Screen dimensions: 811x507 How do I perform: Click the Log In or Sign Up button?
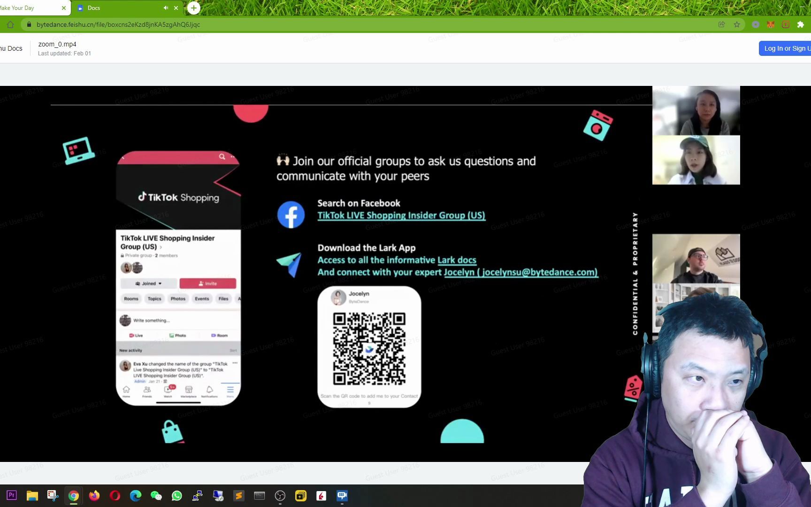[x=785, y=48]
